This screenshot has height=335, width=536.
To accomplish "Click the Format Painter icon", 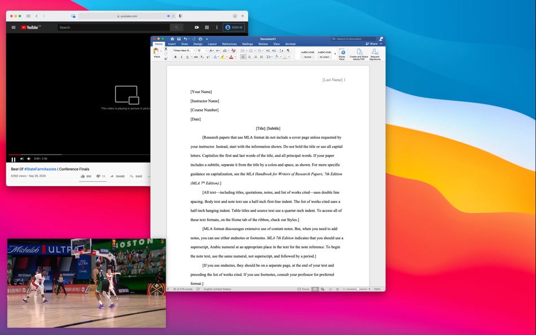I will coord(166,58).
